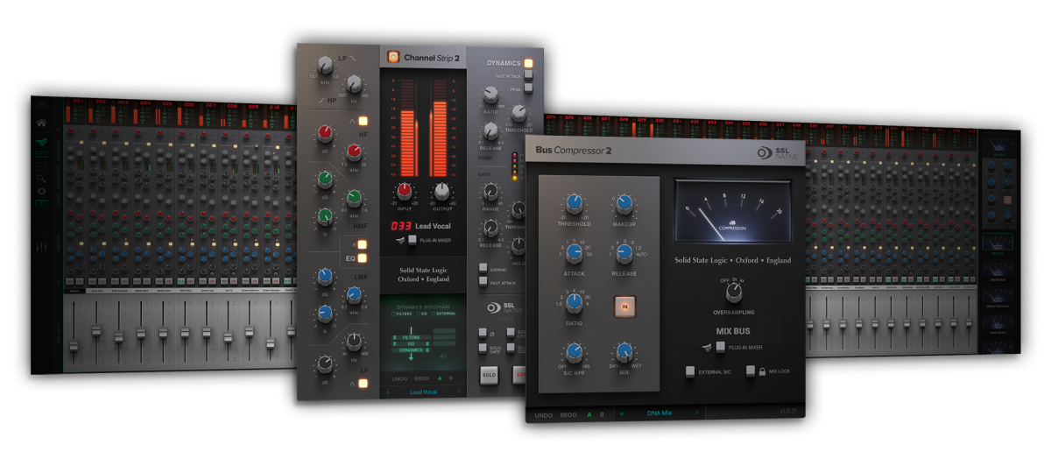
Task: Open the Lead Vocal preset selector
Action: click(x=422, y=392)
